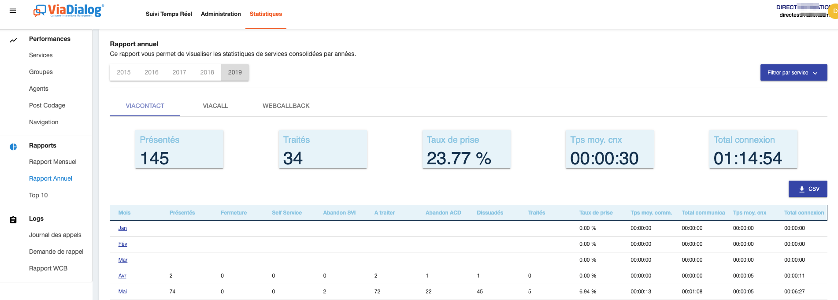
Task: Open Filtrer par service dropdown
Action: (794, 73)
